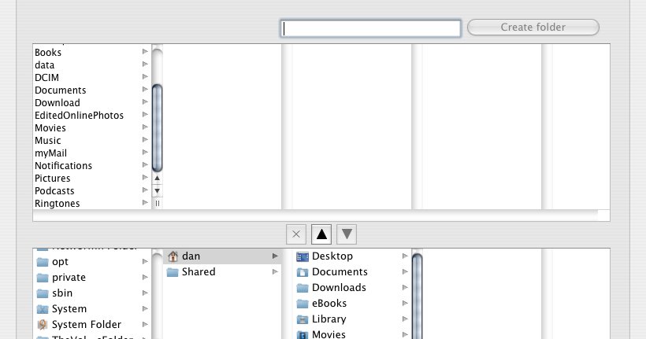This screenshot has width=646, height=339.
Task: Select DCIM in the upper file list
Action: pos(46,77)
